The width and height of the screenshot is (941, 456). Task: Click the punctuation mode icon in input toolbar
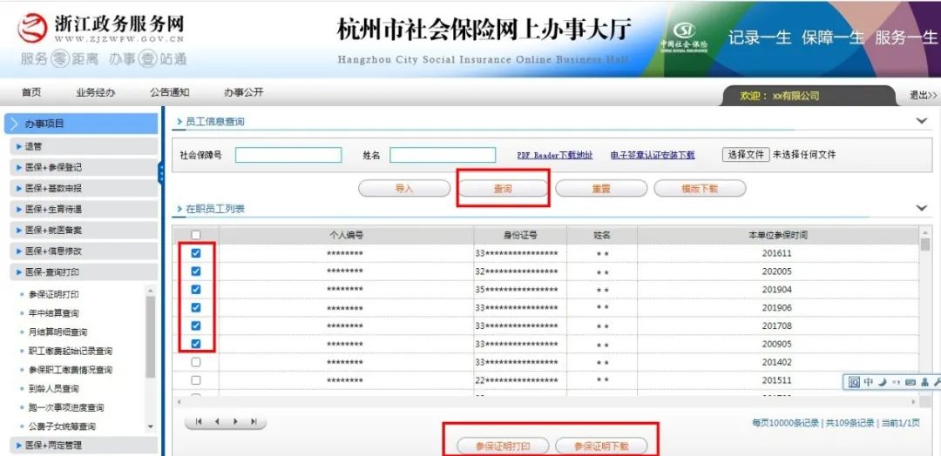coord(896,382)
